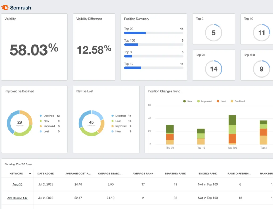Click the Top 20 circular gauge showing 14
The width and height of the screenshot is (273, 209).
[213, 69]
